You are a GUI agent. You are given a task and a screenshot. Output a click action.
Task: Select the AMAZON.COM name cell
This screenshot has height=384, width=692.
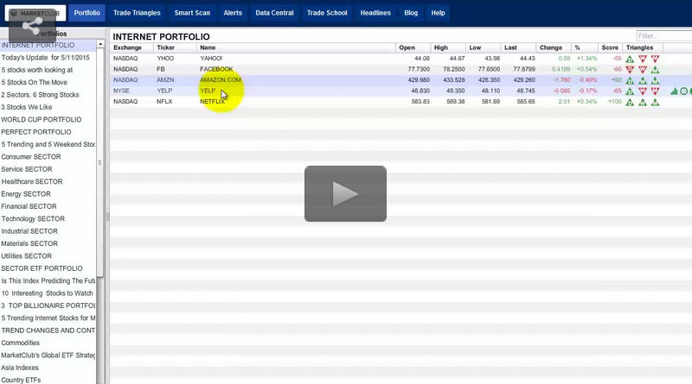pyautogui.click(x=221, y=80)
